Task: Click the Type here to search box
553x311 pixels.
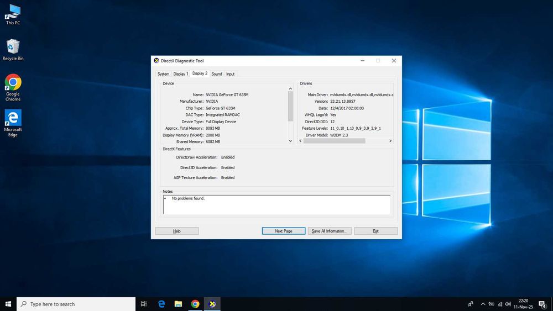Action: [76, 304]
